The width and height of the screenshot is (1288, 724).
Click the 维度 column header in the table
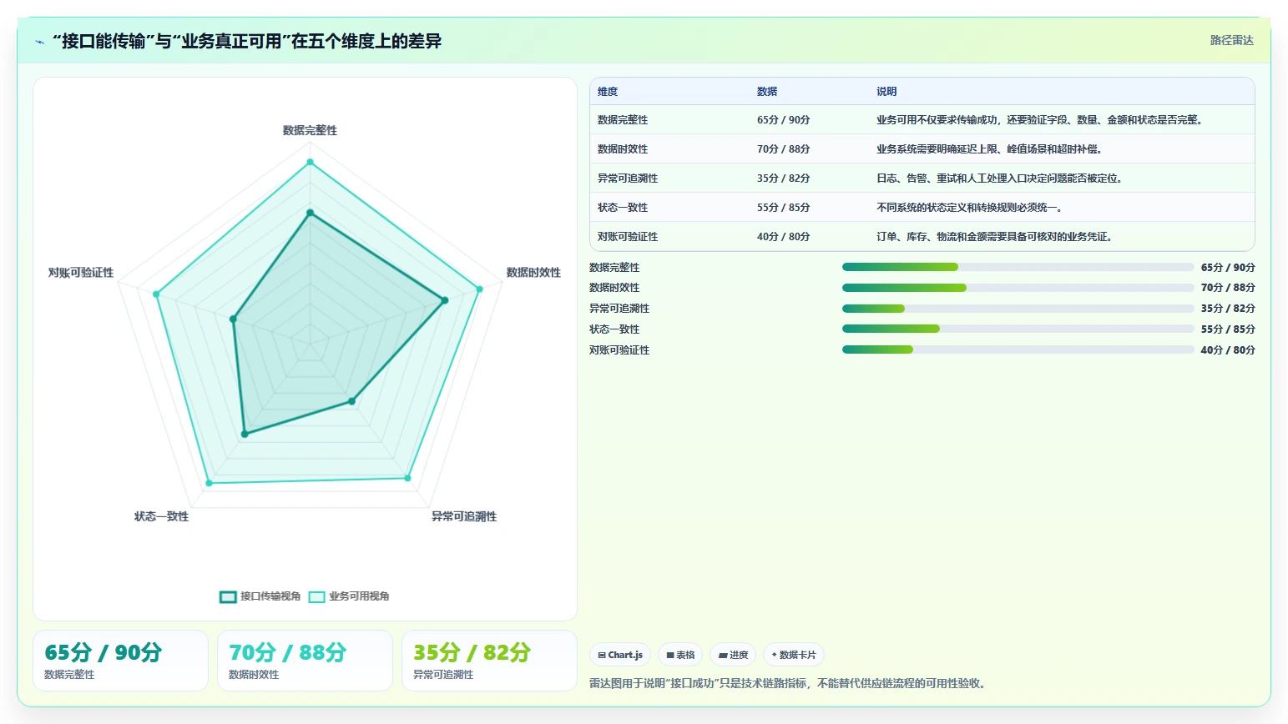(x=608, y=92)
